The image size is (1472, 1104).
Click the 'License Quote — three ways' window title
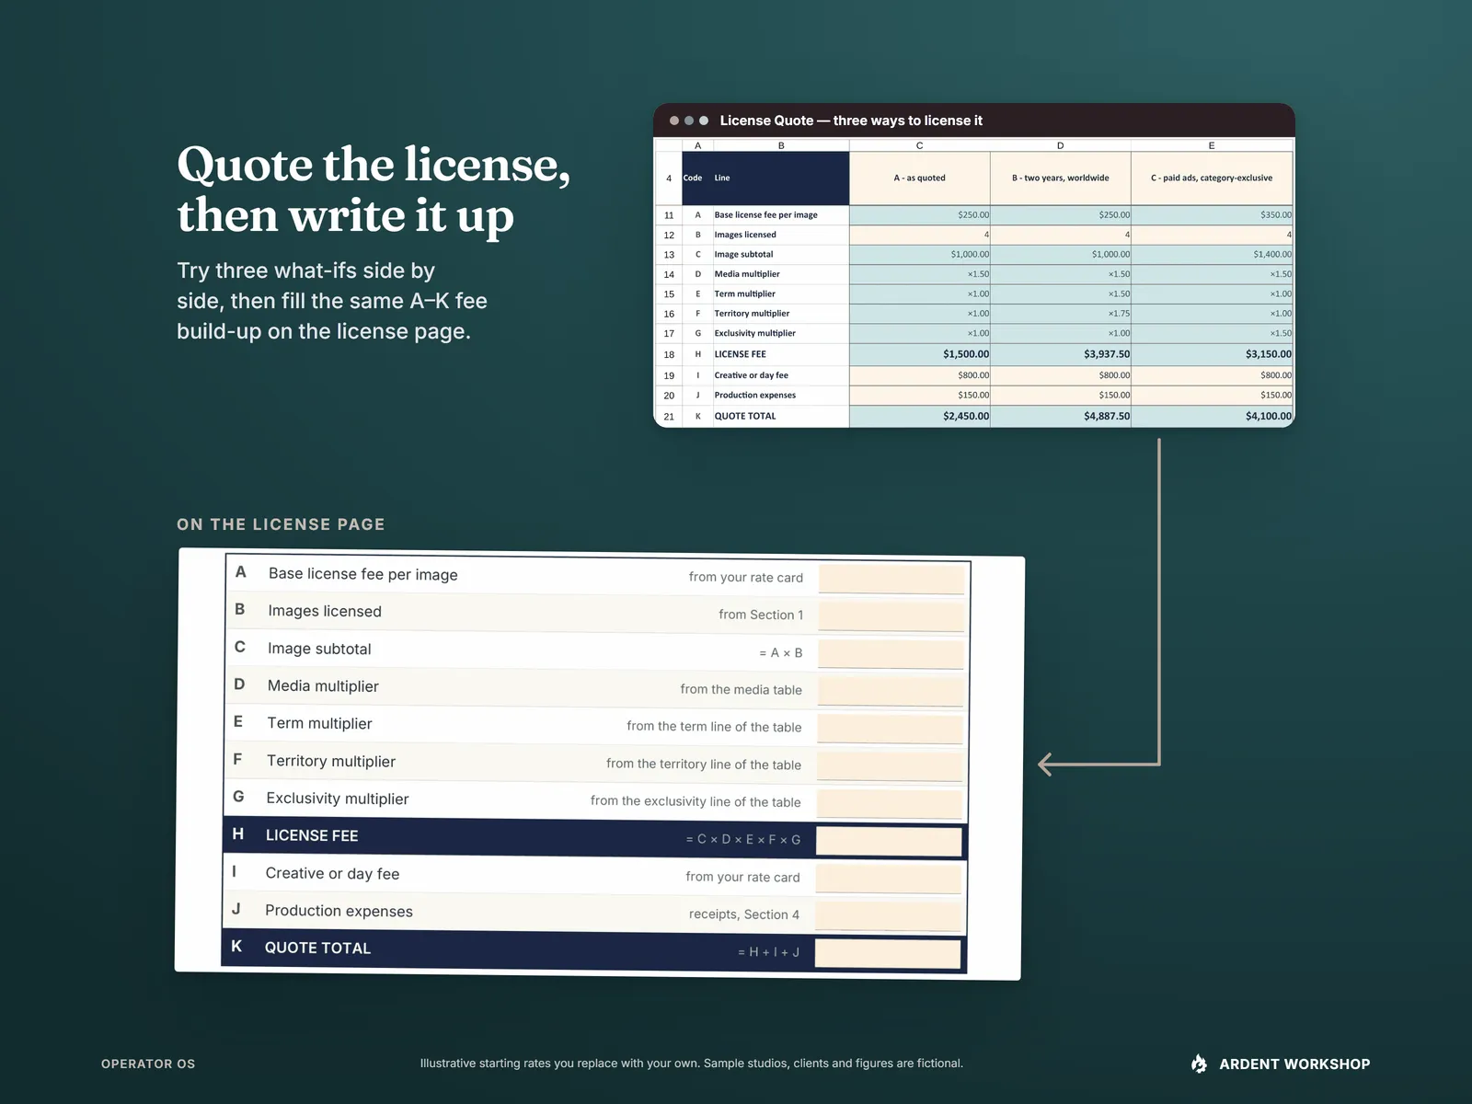851,121
